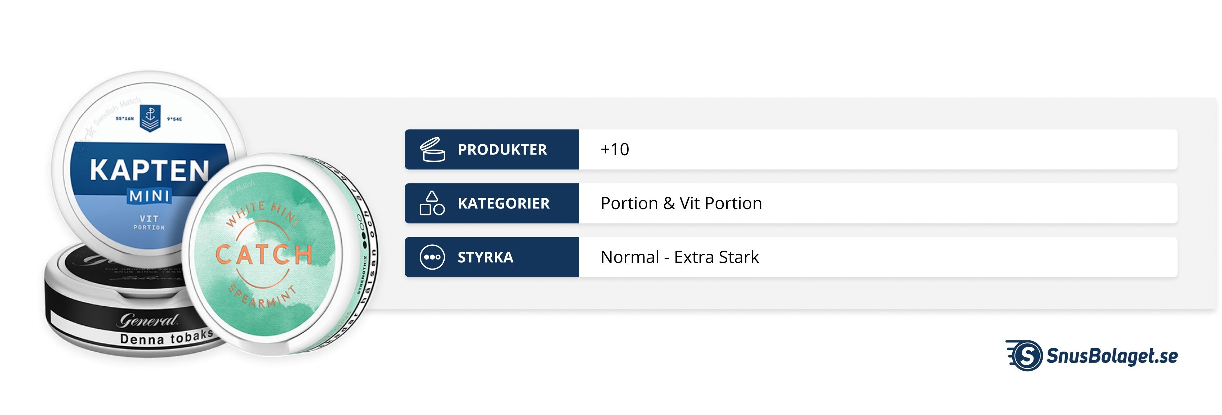
Task: Select the KATEGORIER label
Action: point(503,203)
